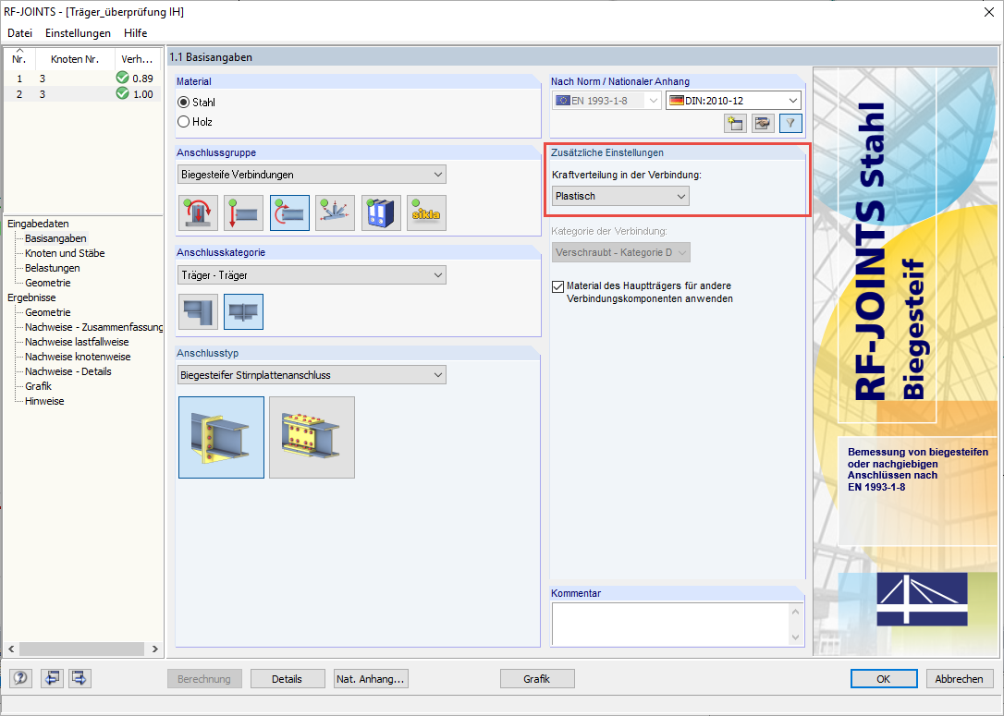Click the Kommentar field scroll down arrow
1004x716 pixels.
coord(796,638)
